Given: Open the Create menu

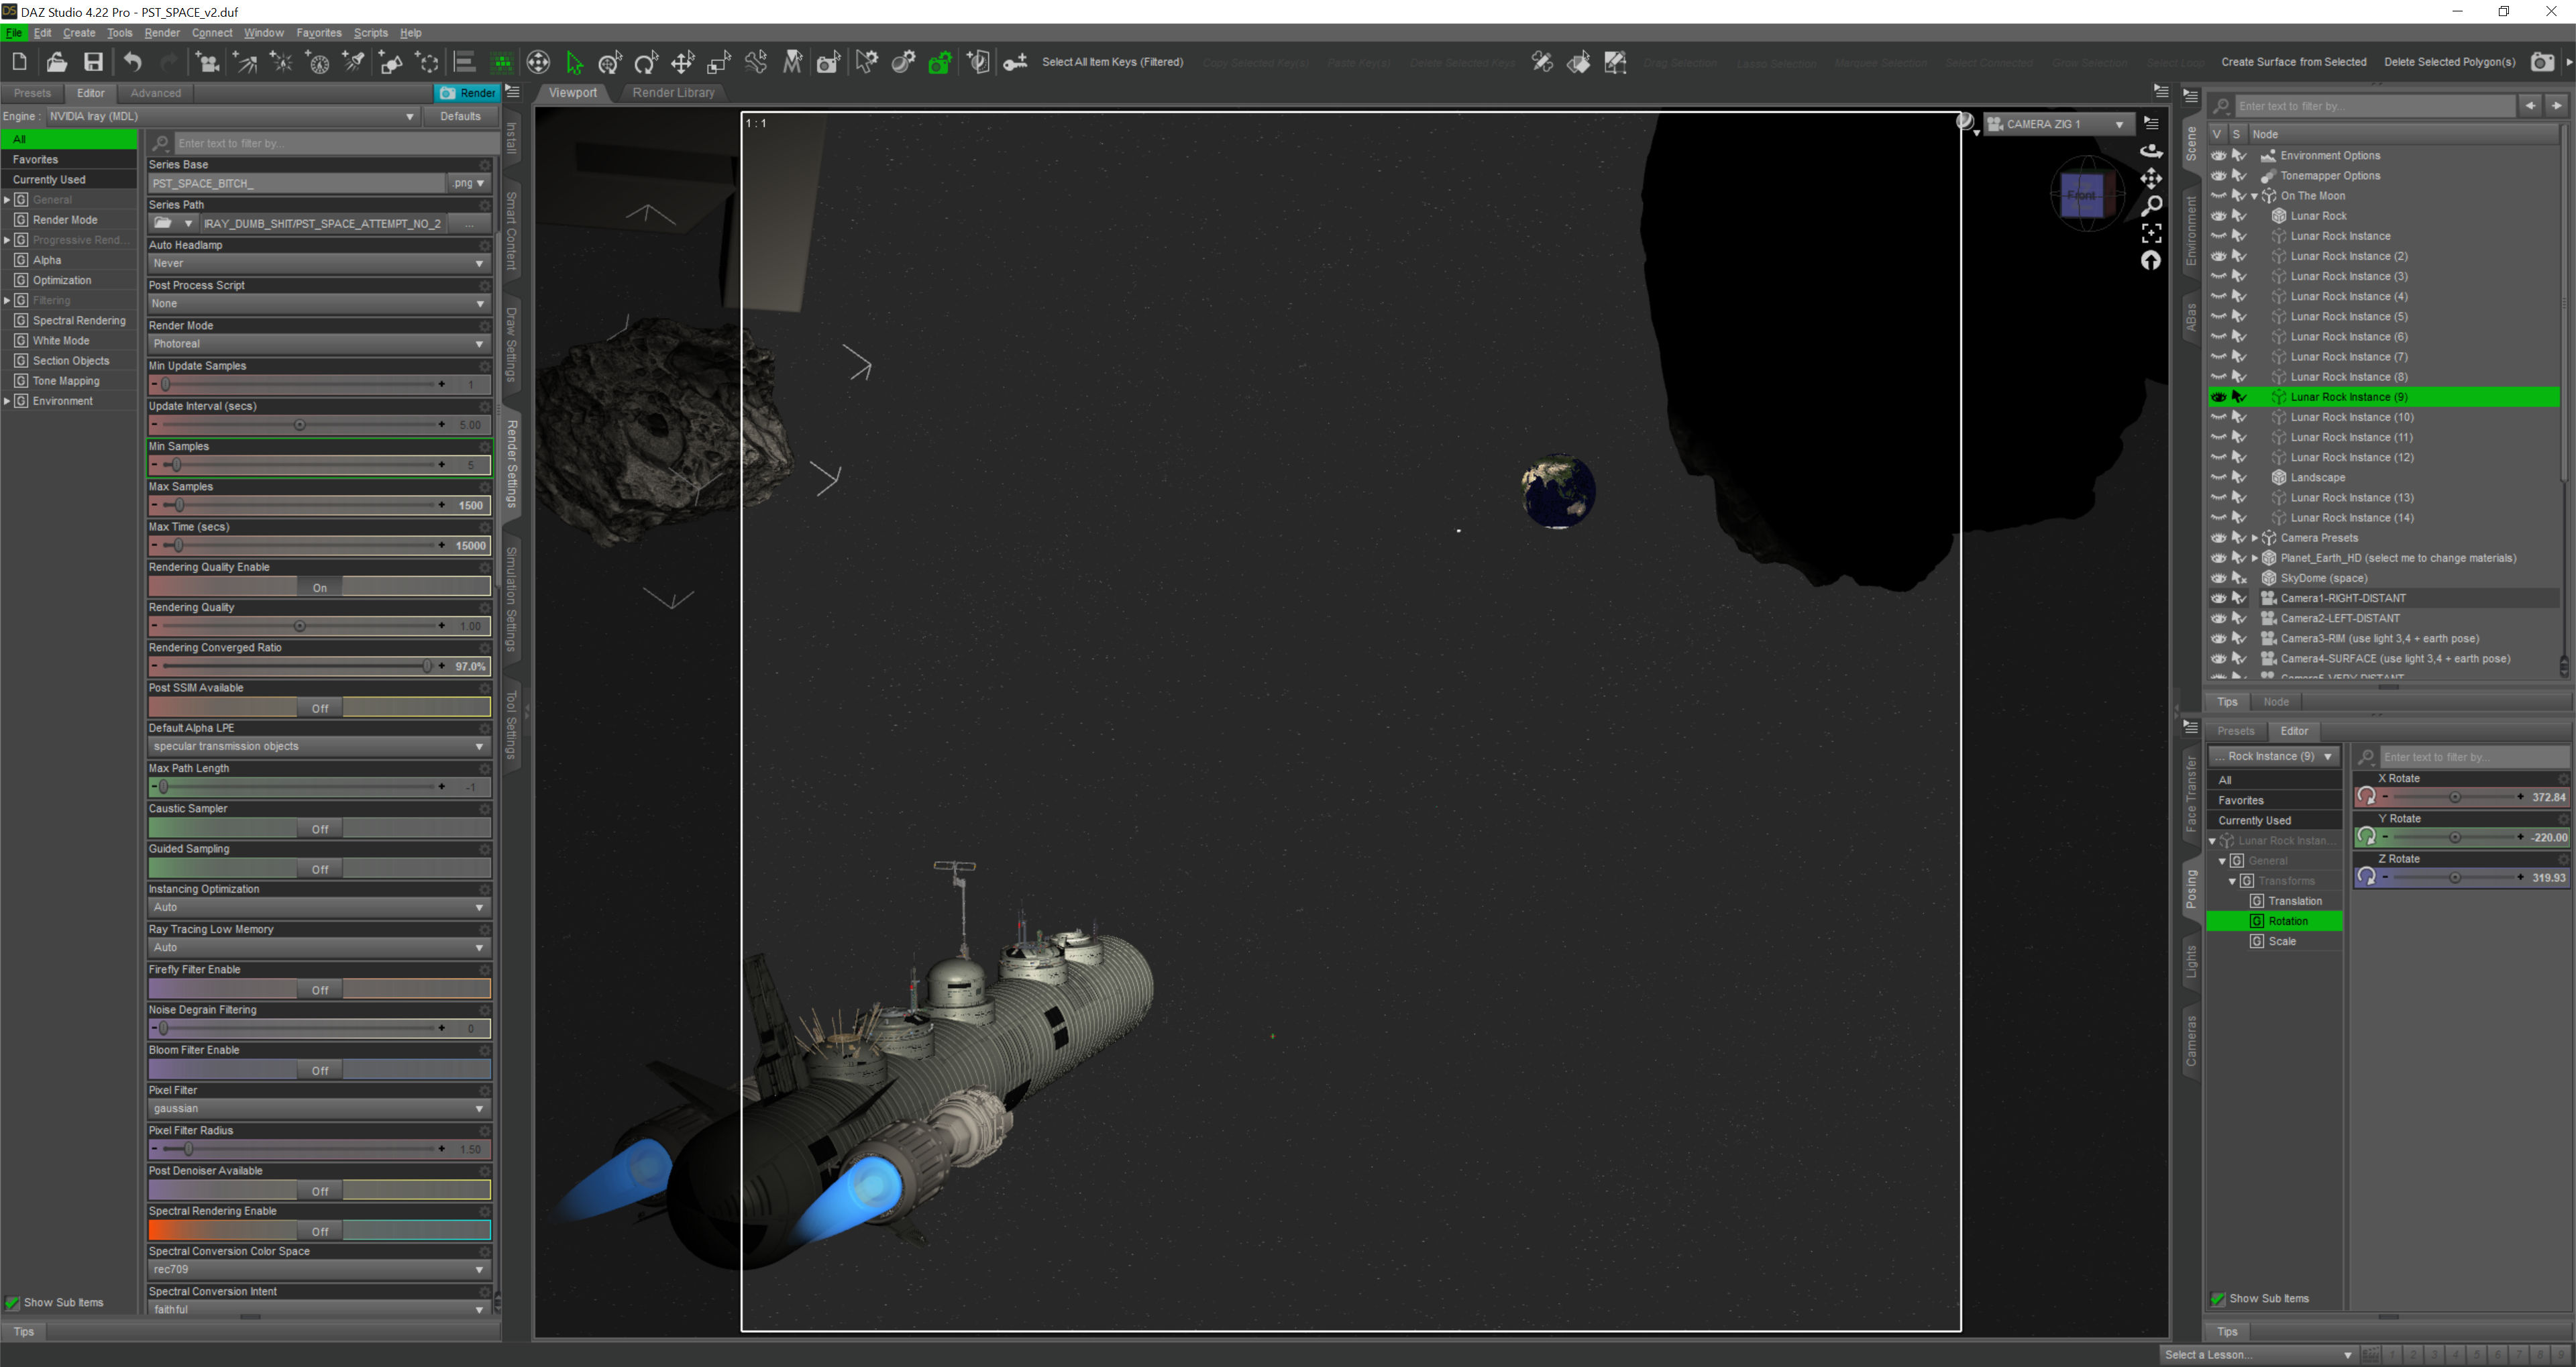Looking at the screenshot, I should [x=79, y=33].
